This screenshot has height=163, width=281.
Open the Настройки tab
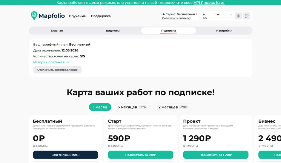(x=224, y=31)
